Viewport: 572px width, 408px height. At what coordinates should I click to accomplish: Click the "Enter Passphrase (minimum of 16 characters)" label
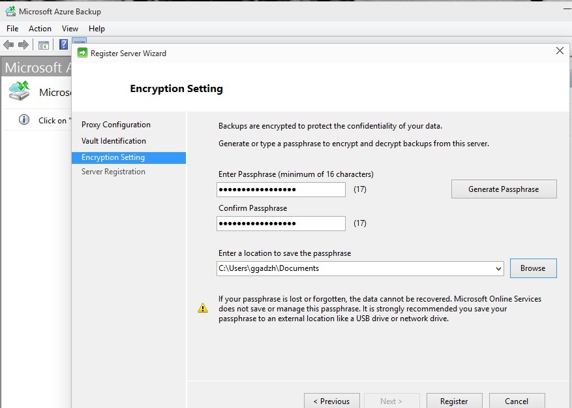(296, 174)
